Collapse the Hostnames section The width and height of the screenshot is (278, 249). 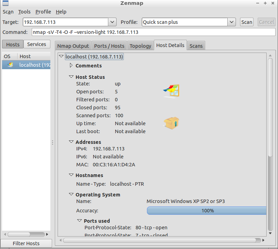(x=71, y=175)
